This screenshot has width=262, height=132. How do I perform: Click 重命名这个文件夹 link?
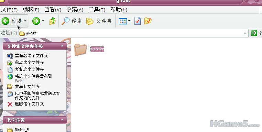[31, 55]
